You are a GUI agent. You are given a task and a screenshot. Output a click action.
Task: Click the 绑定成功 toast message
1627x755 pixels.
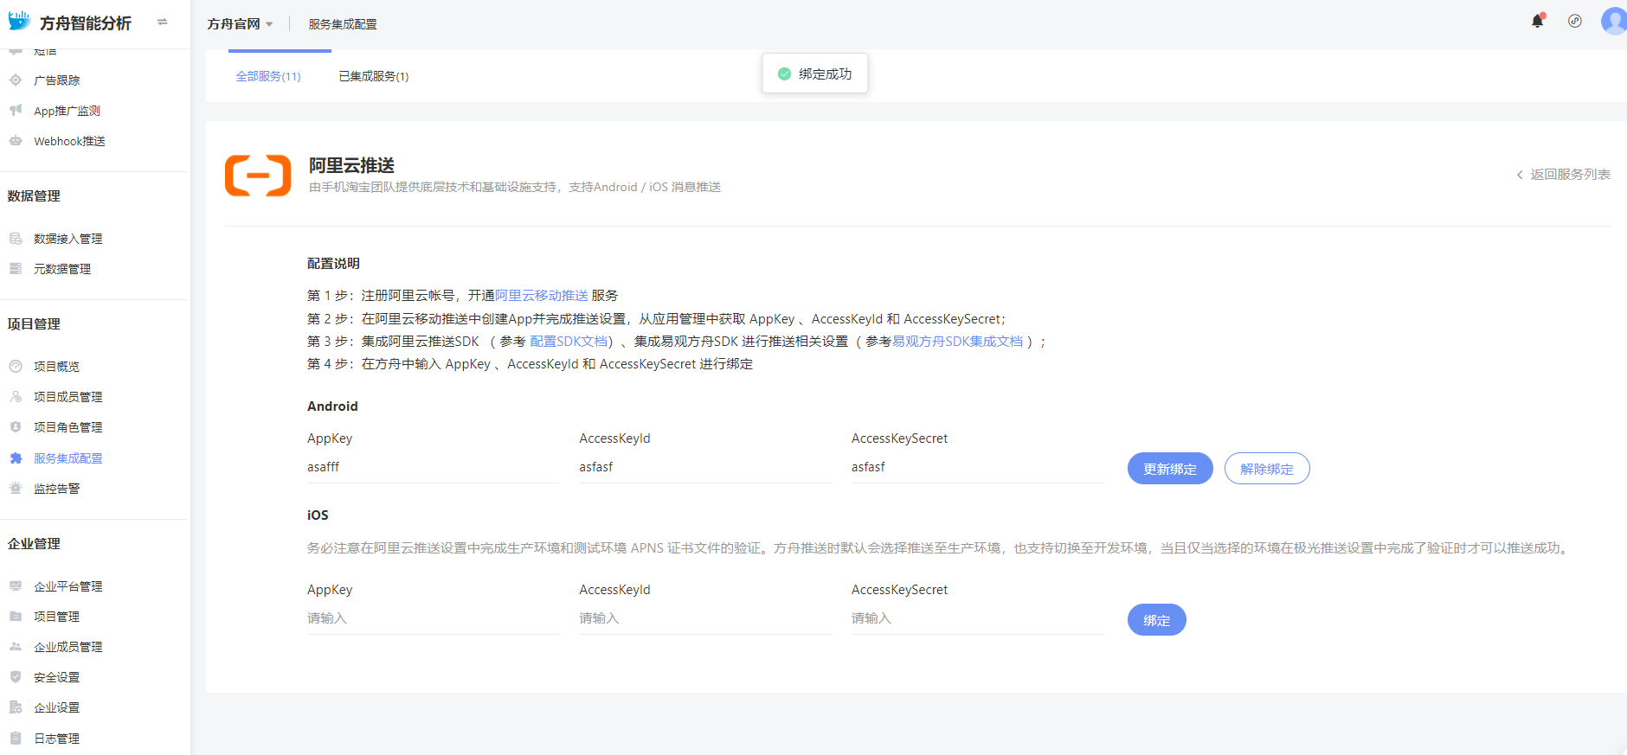tap(815, 74)
